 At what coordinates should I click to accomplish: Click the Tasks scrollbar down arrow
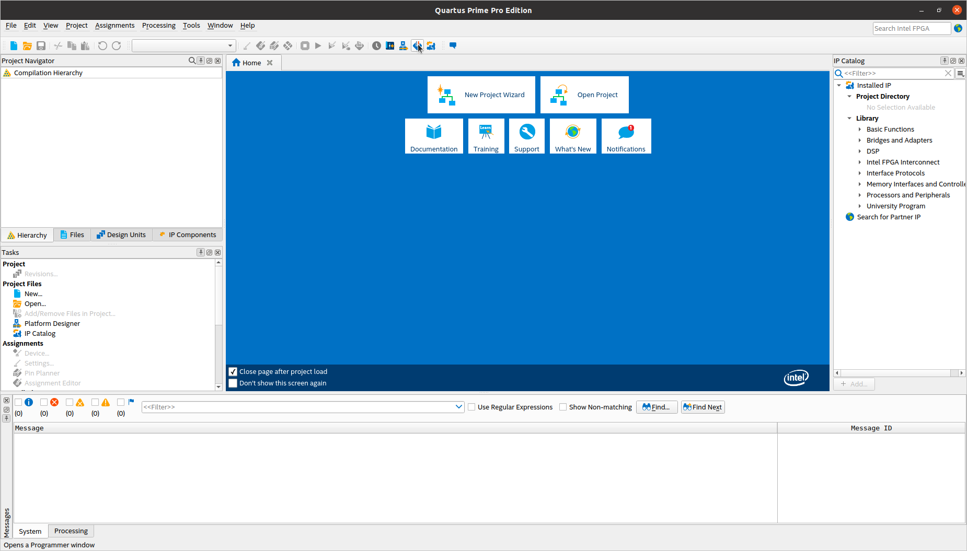218,387
